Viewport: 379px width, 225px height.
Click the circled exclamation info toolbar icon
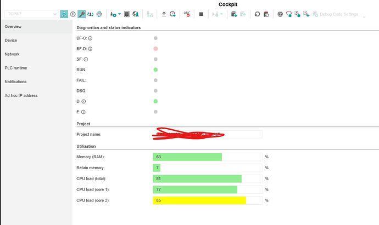73,14
